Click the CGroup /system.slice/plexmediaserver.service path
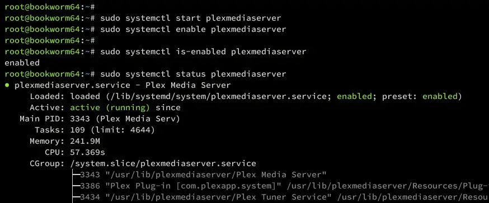Screen dimensions: 489x203 tap(163, 163)
